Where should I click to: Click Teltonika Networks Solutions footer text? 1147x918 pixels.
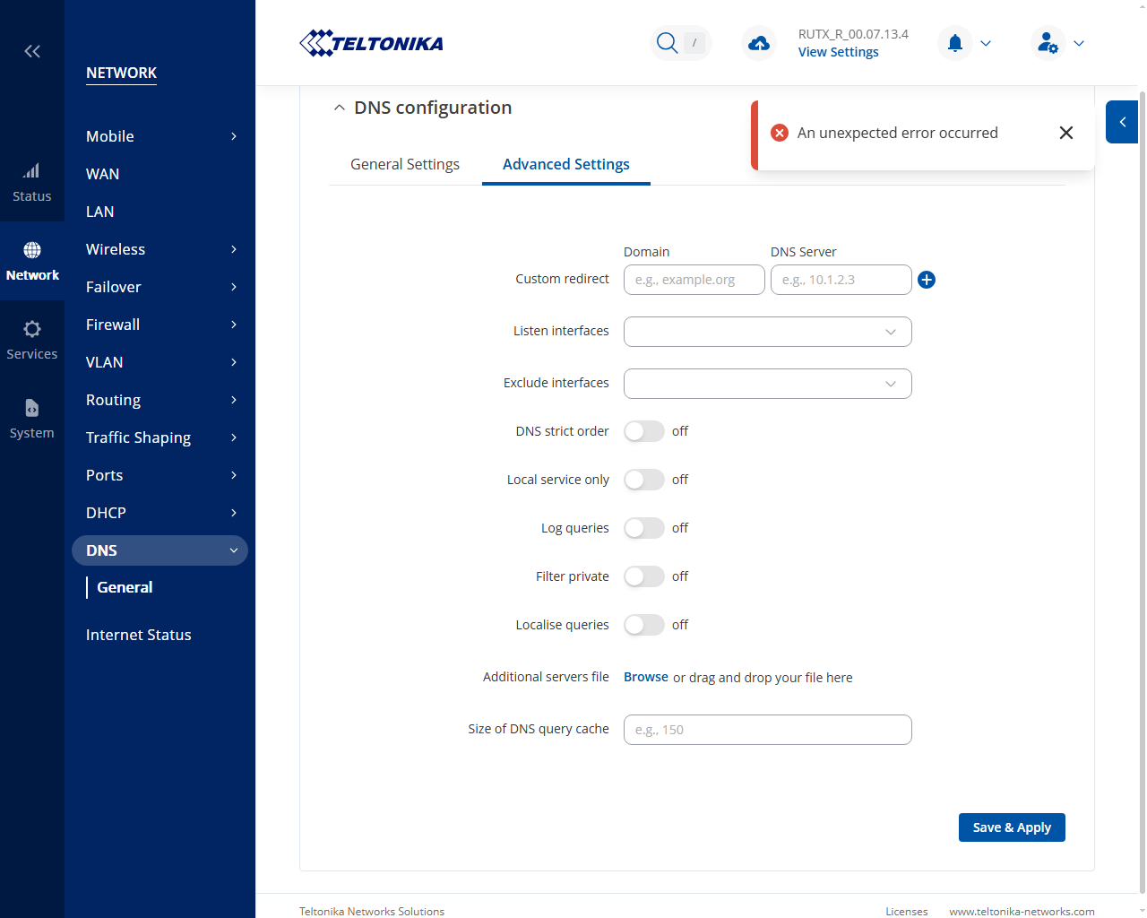coord(372,911)
